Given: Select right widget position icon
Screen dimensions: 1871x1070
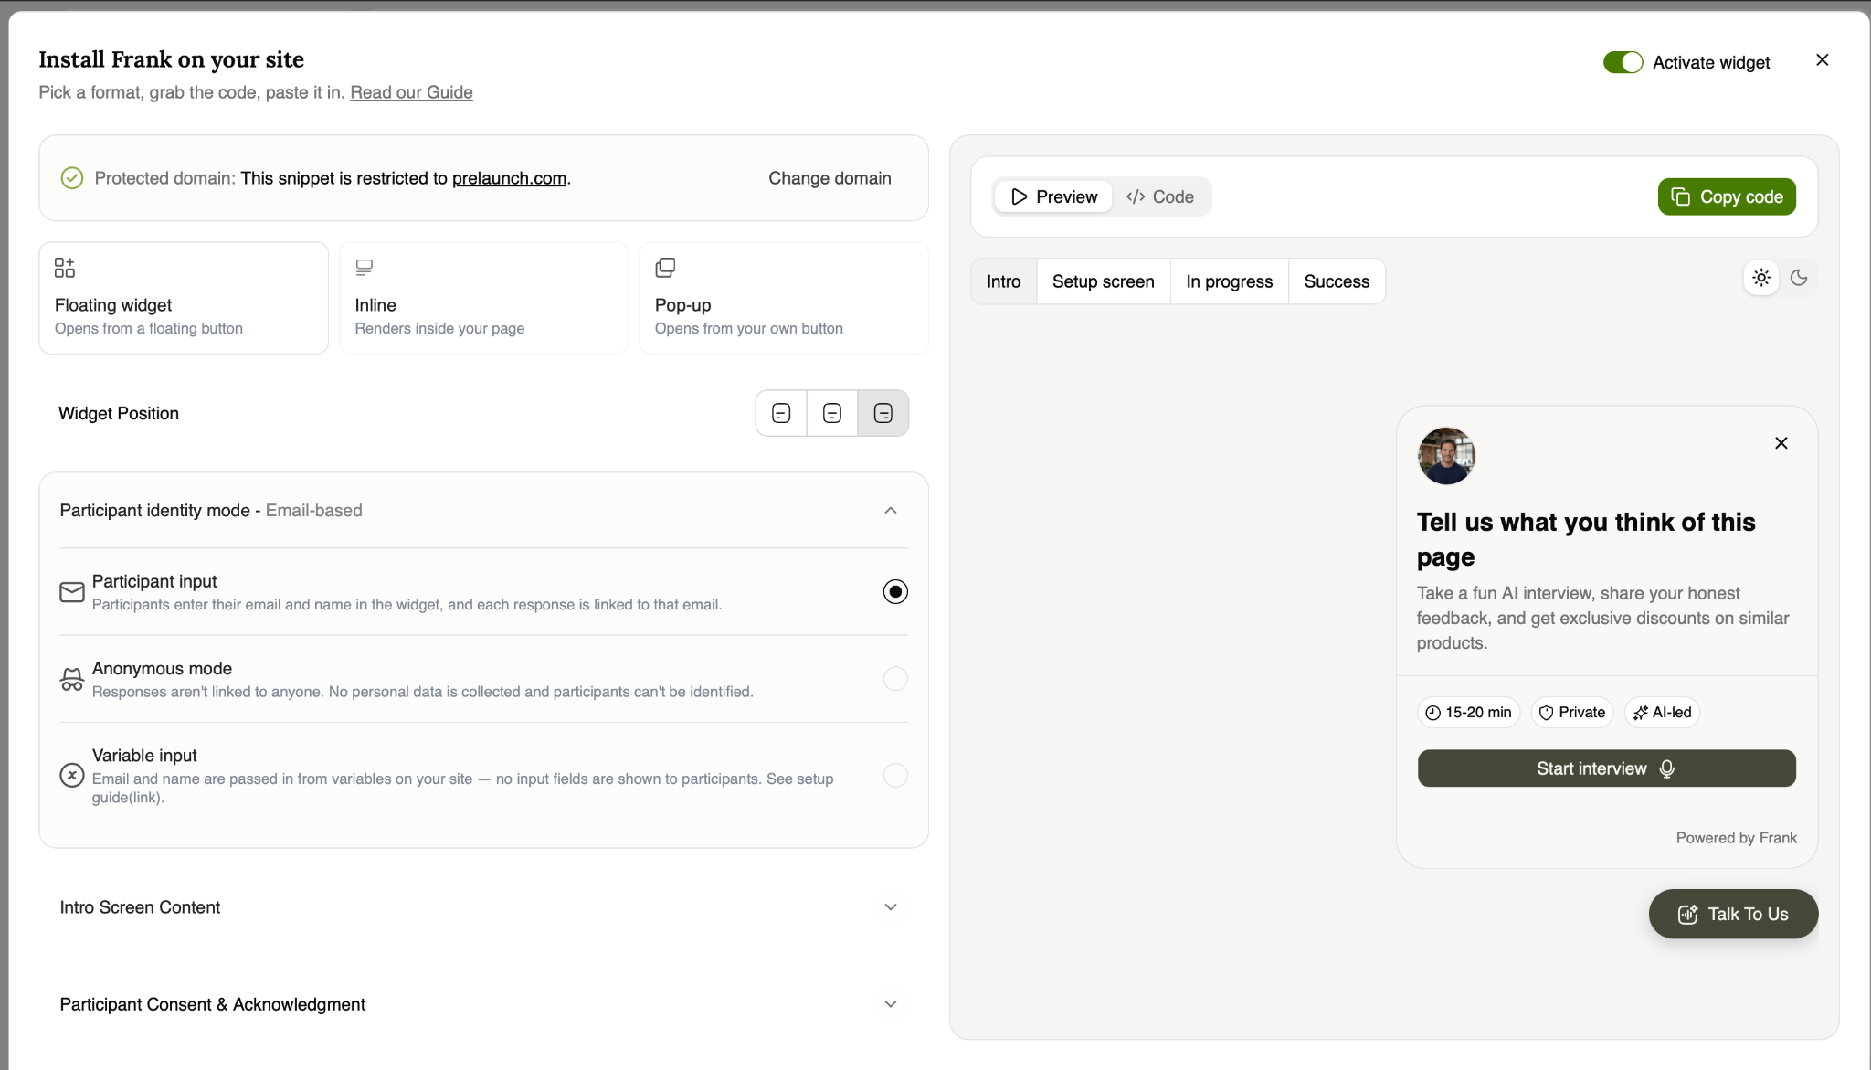Looking at the screenshot, I should [x=883, y=413].
